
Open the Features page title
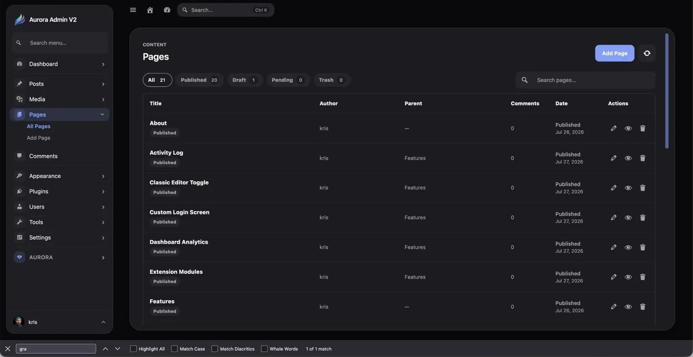coord(162,301)
